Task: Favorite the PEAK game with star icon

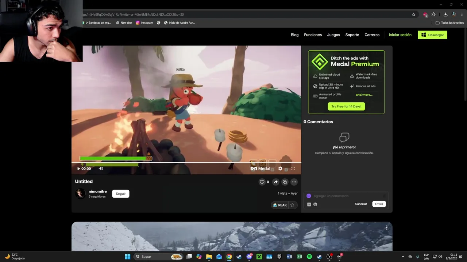Action: pos(292,205)
